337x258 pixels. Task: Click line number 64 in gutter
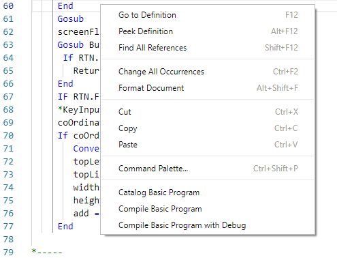(x=8, y=58)
